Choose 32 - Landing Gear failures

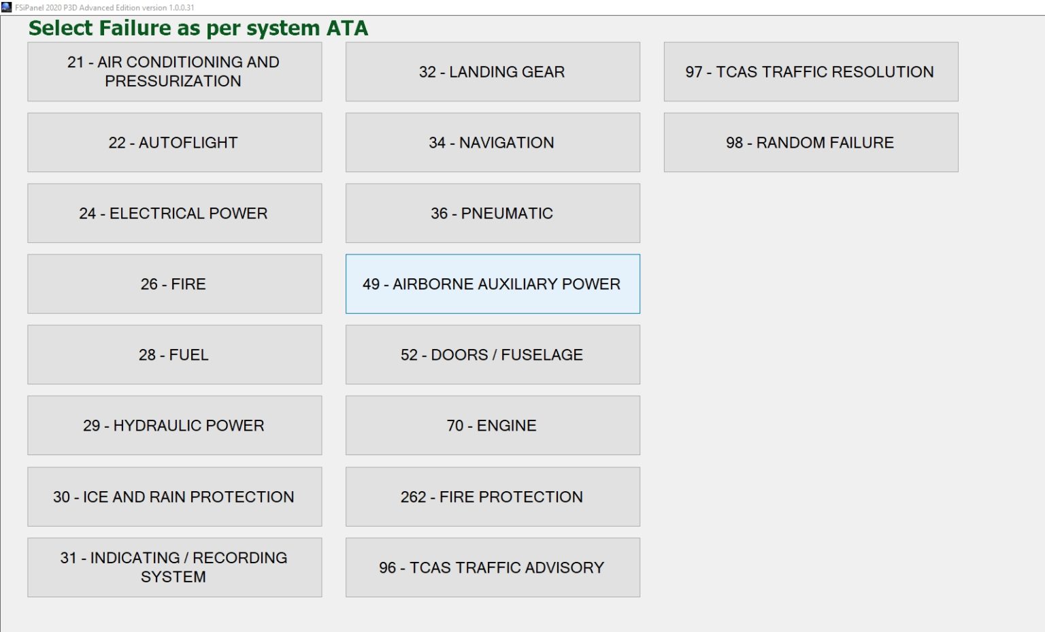pos(493,71)
